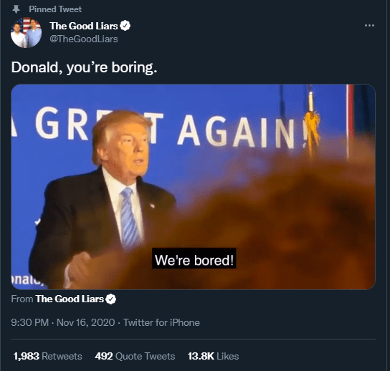
Task: Click the tweet text 'Donald, you're boring.'
Action: point(84,67)
